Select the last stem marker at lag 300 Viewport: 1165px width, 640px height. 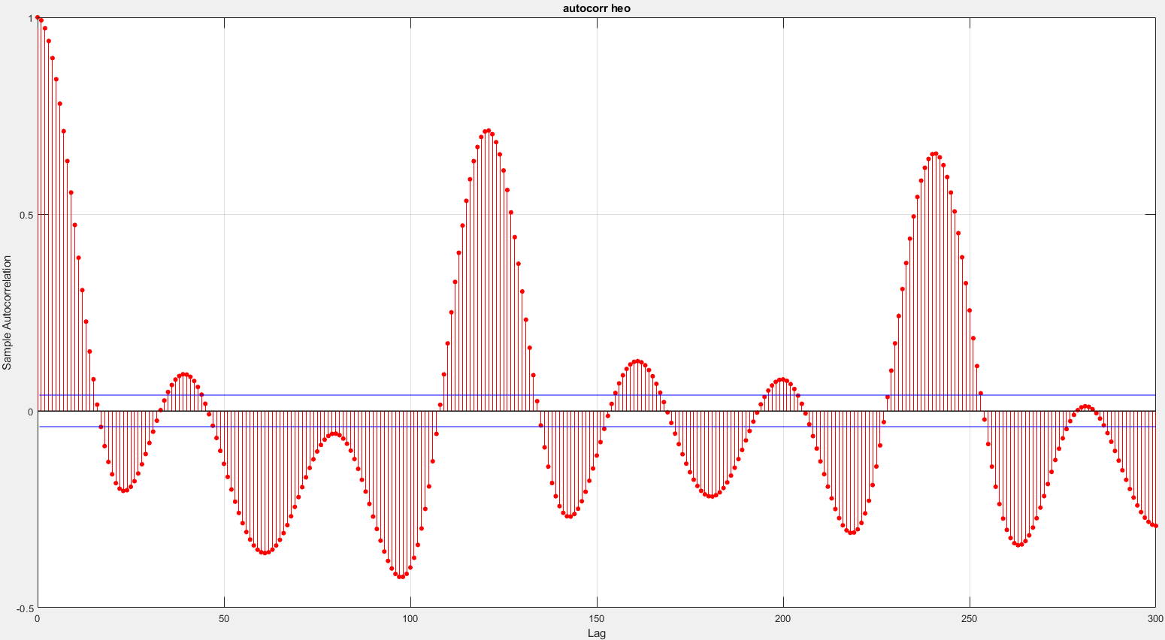[x=1155, y=526]
